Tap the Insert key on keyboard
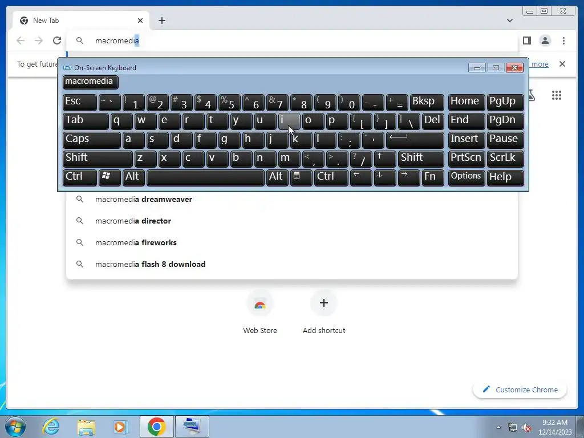 coord(467,140)
